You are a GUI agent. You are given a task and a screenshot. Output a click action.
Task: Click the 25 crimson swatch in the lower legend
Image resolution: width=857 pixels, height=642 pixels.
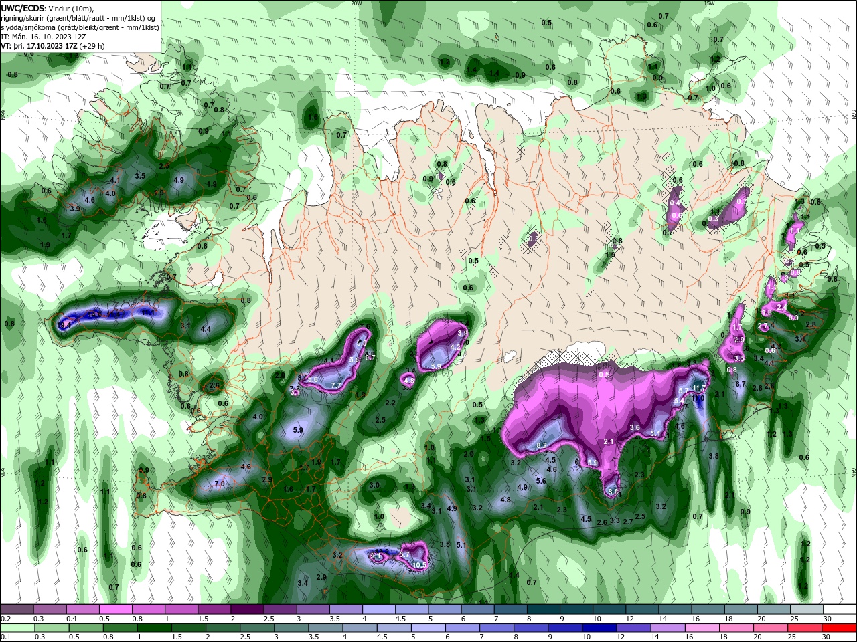pos(805,628)
